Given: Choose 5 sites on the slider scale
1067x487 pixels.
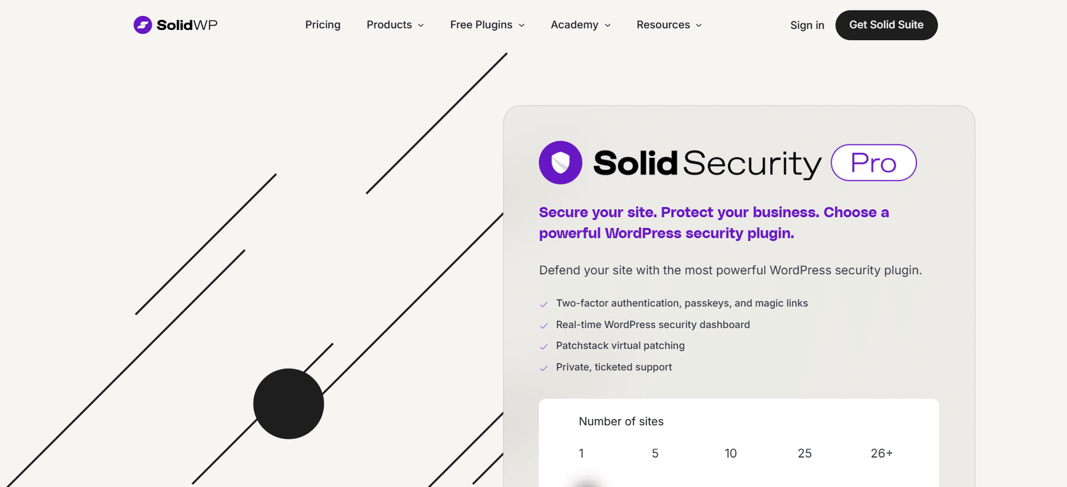Looking at the screenshot, I should (655, 454).
